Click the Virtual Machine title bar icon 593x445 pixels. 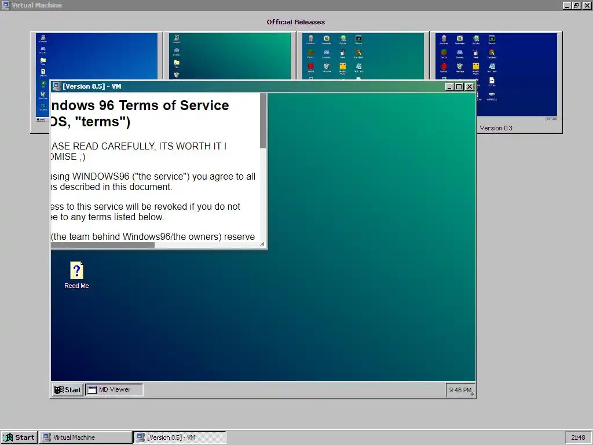(6, 5)
